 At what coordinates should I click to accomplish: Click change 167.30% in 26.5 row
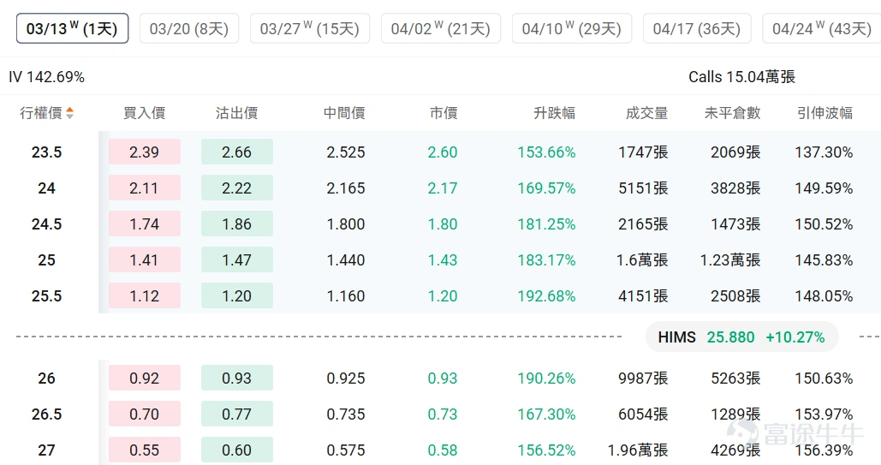click(x=547, y=414)
